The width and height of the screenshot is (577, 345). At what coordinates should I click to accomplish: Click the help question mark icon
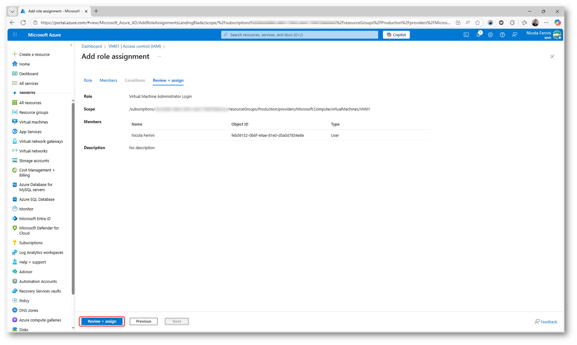tap(502, 35)
